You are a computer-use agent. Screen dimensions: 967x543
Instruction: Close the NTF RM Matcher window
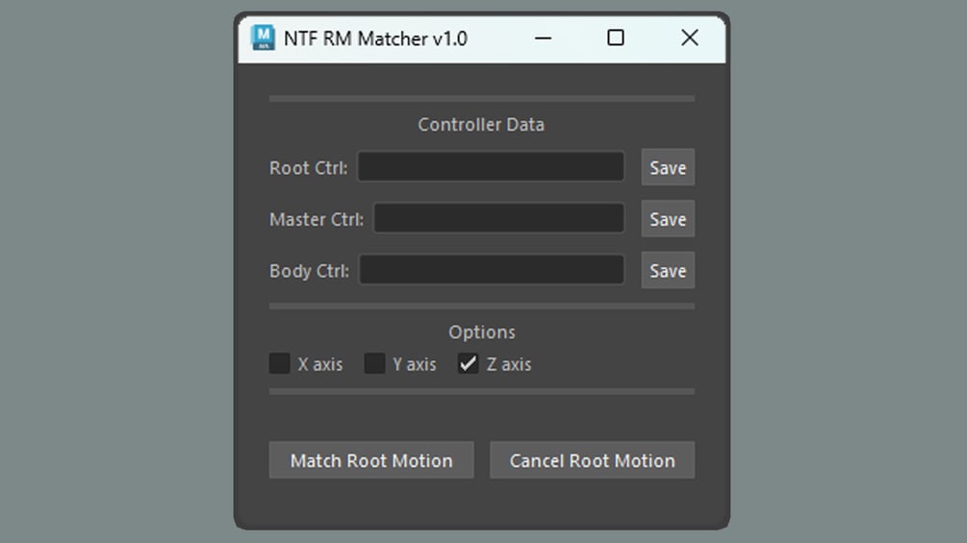(x=690, y=38)
